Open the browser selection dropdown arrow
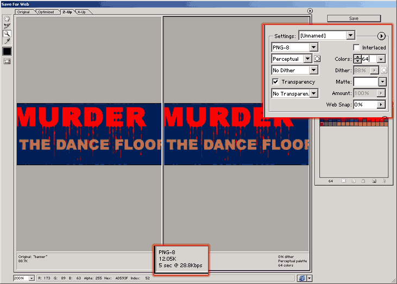 tap(310, 278)
